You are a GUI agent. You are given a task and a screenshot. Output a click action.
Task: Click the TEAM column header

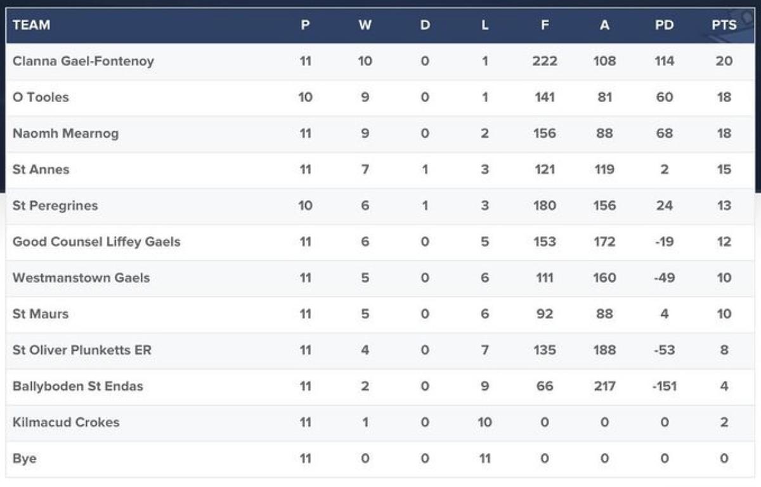point(31,25)
